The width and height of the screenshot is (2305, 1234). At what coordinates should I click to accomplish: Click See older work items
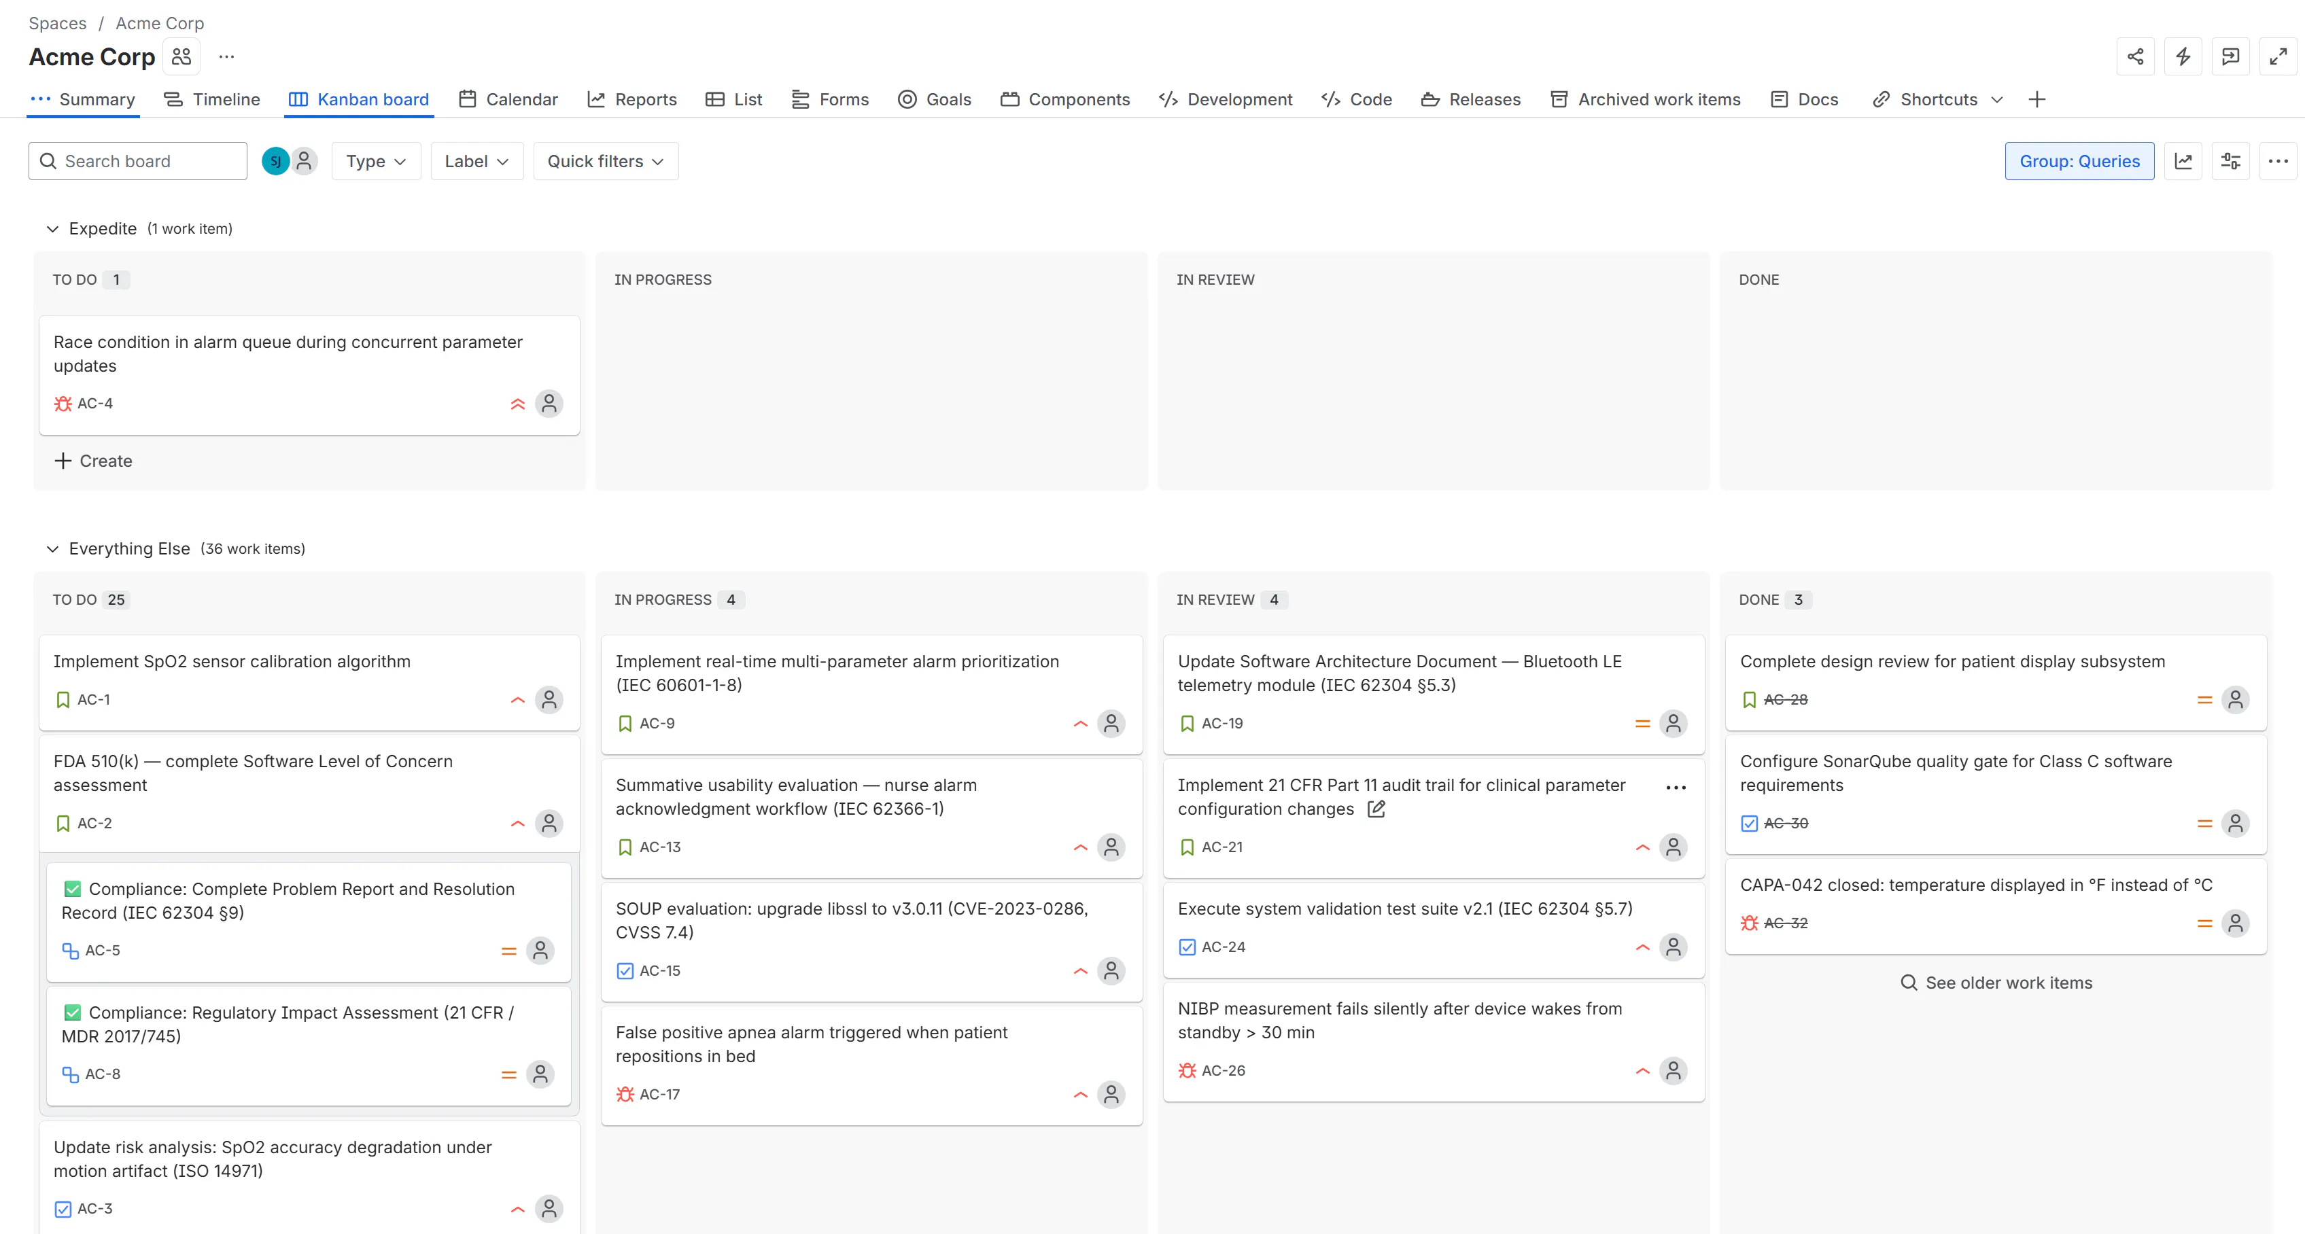(1996, 983)
